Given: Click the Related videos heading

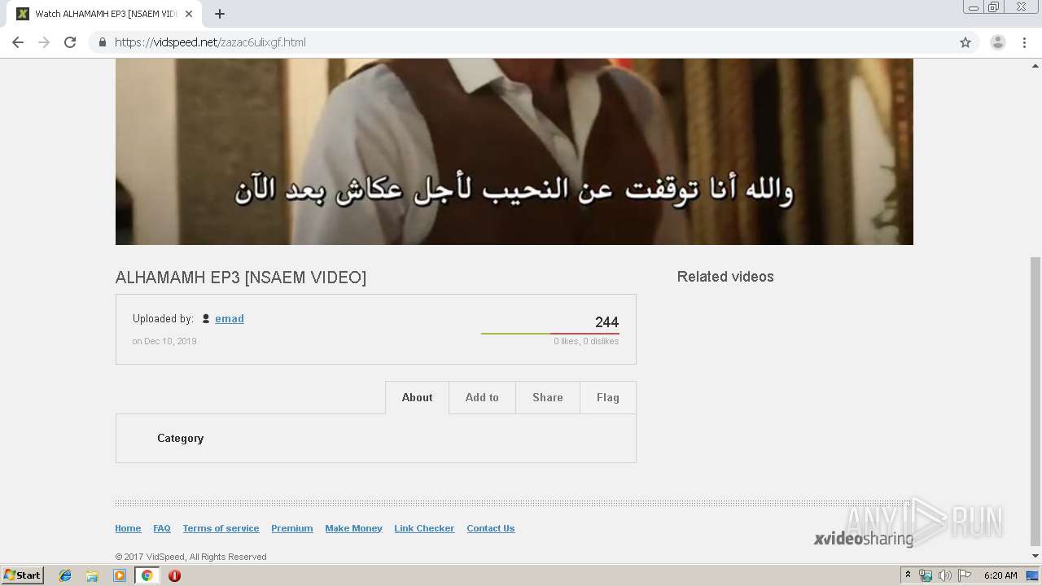Looking at the screenshot, I should point(725,277).
